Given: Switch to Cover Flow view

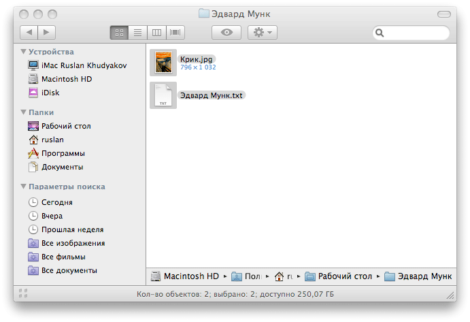Looking at the screenshot, I should point(175,32).
